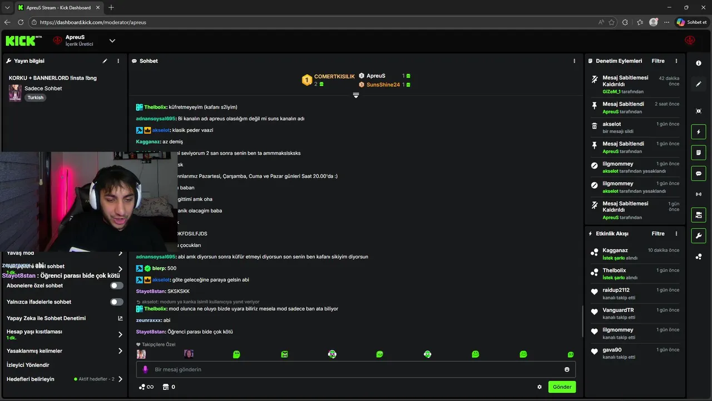Viewport: 712px width, 401px height.
Task: Expand the ApreuS channel dropdown chevron
Action: point(112,41)
